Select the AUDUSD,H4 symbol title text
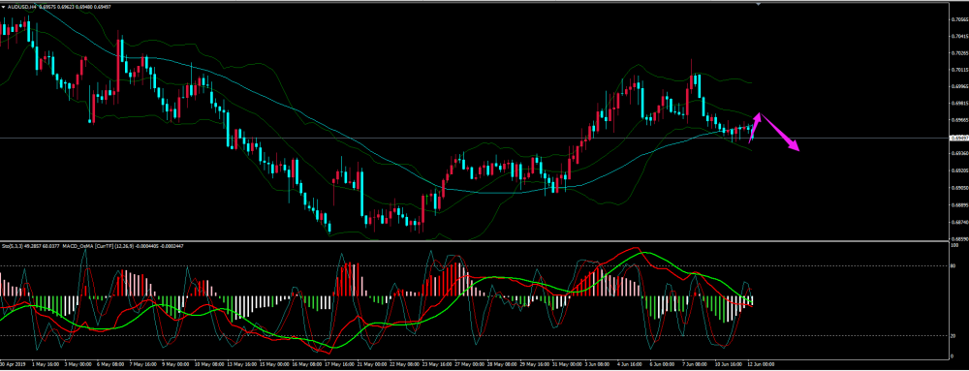Screen dimensions: 969x371 [21, 7]
